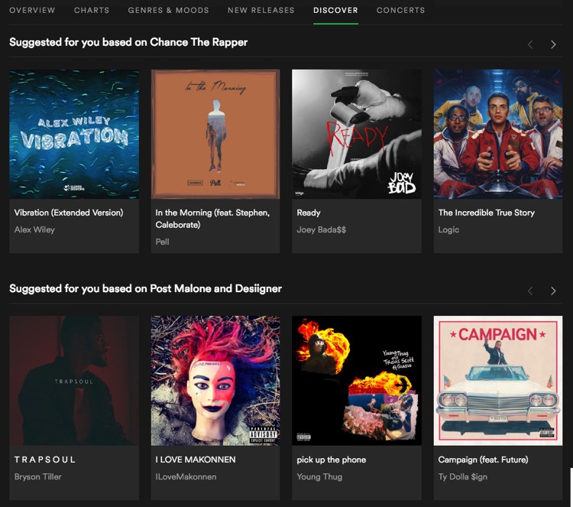Click the Campaign (feat. Future) title

pos(483,460)
